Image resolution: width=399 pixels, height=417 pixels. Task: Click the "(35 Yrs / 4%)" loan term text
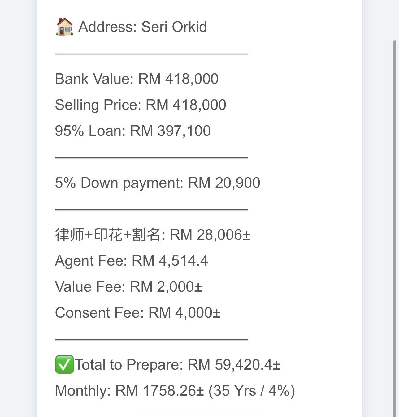252,391
